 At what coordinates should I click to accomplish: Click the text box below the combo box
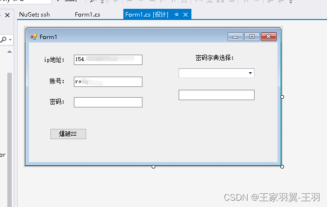(x=216, y=95)
